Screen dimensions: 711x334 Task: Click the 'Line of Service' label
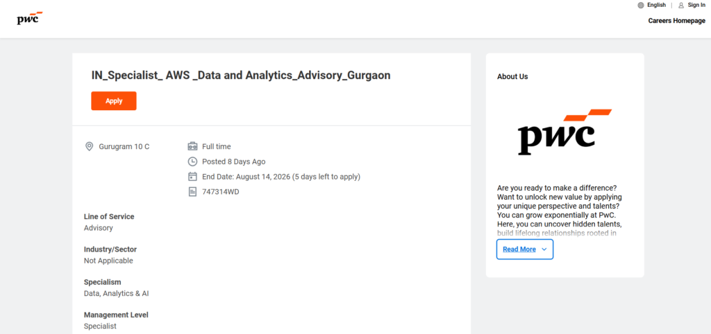click(x=109, y=217)
